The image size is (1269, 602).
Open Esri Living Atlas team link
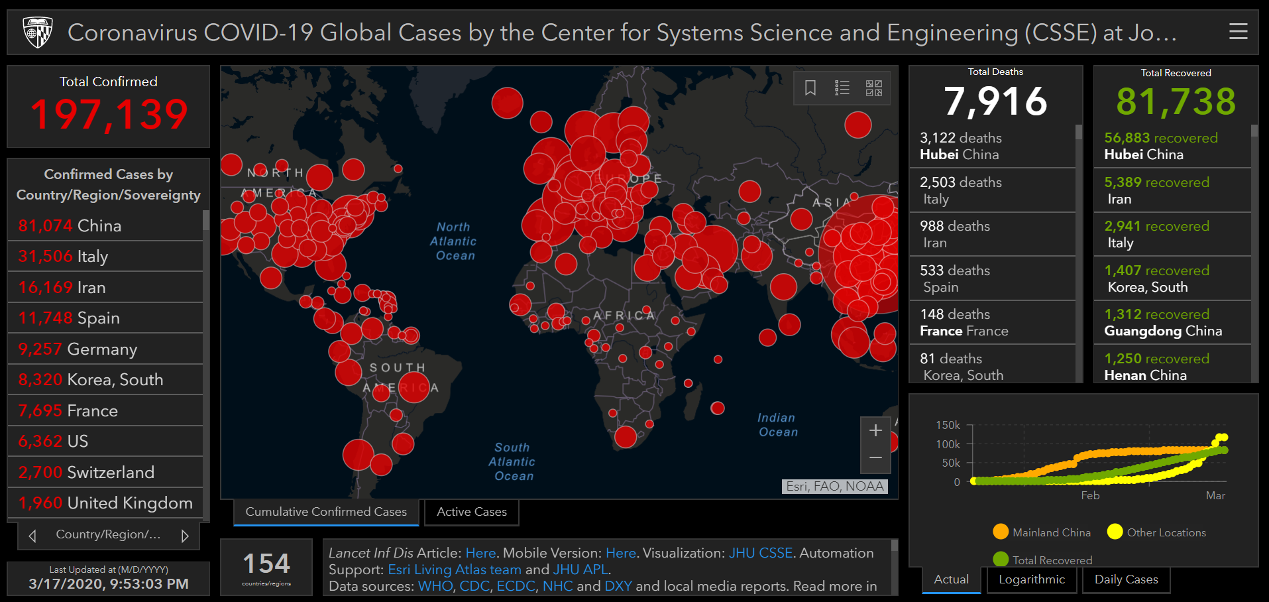tap(454, 570)
